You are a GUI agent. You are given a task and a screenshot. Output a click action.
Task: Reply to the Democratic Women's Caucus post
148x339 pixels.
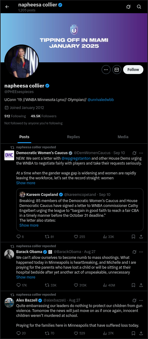tap(20, 237)
